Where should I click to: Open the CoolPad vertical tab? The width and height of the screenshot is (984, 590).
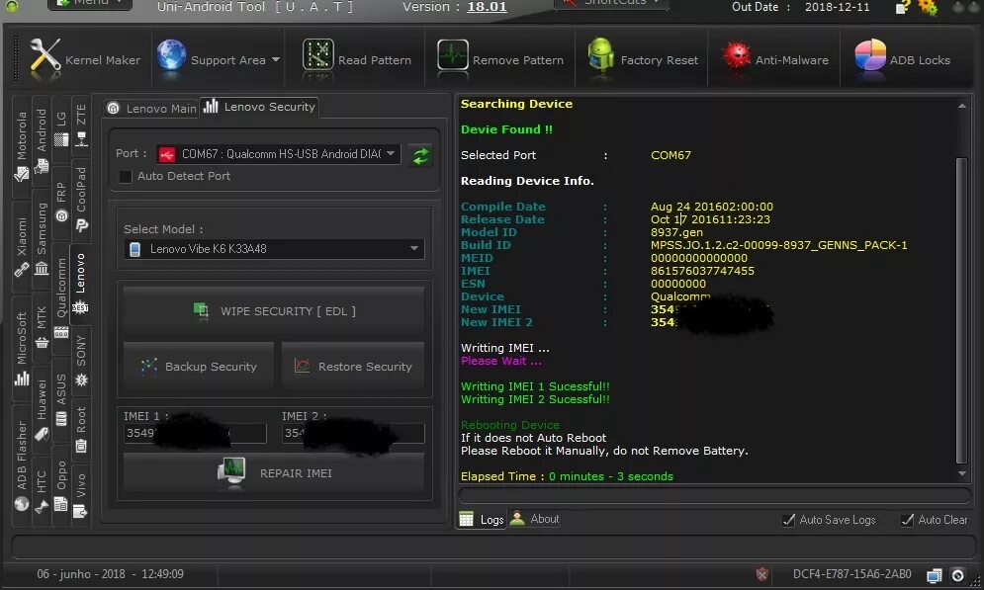click(x=81, y=200)
